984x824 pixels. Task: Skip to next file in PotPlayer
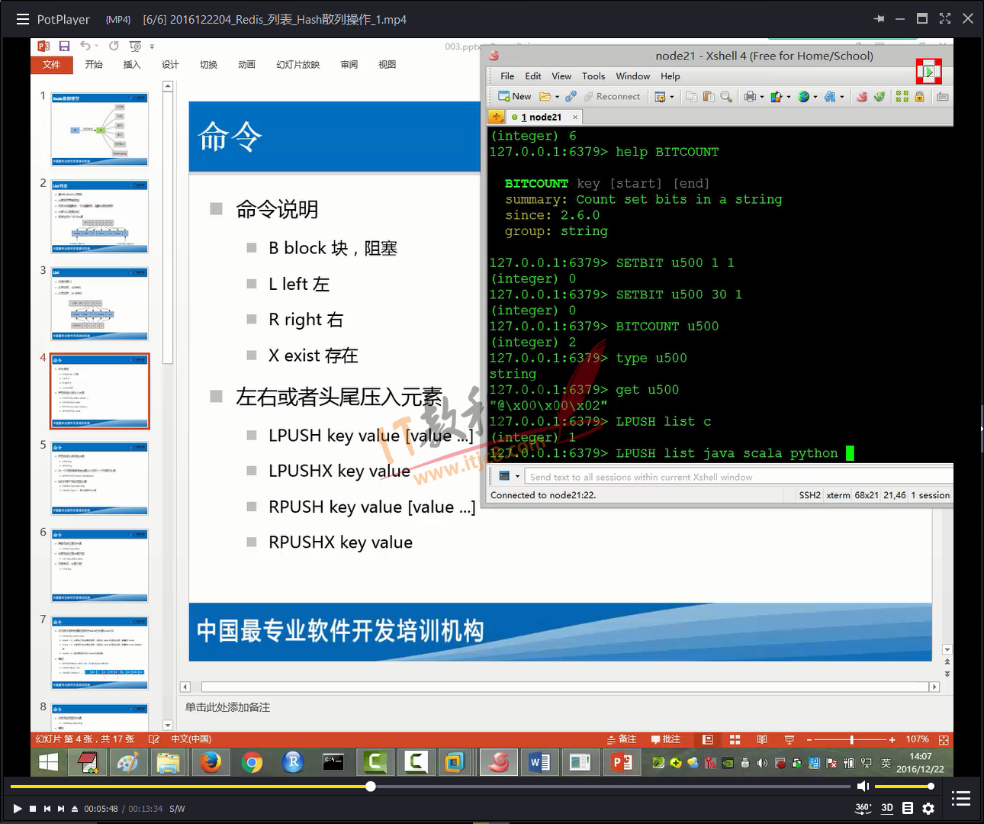pyautogui.click(x=61, y=809)
